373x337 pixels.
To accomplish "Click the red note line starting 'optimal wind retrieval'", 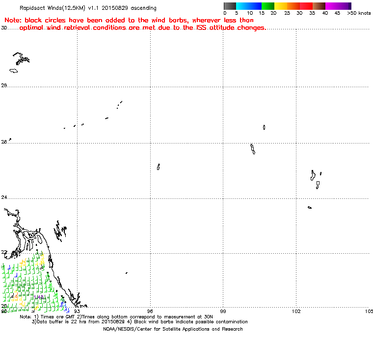I will [x=142, y=28].
